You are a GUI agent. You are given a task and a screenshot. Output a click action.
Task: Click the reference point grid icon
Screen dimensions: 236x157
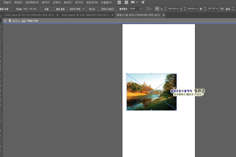tap(157, 9)
